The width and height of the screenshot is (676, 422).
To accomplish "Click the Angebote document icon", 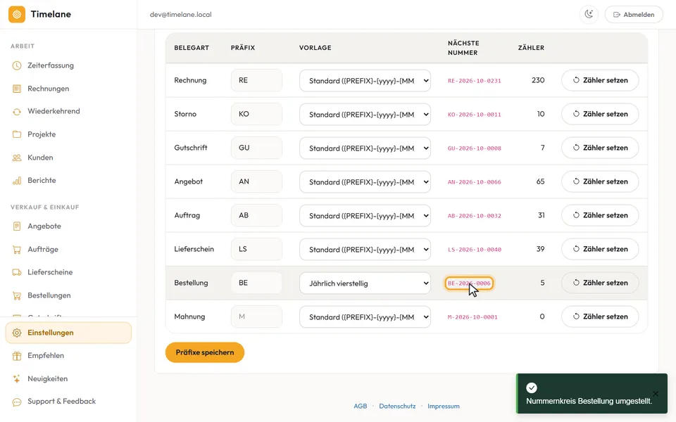I will click(17, 226).
